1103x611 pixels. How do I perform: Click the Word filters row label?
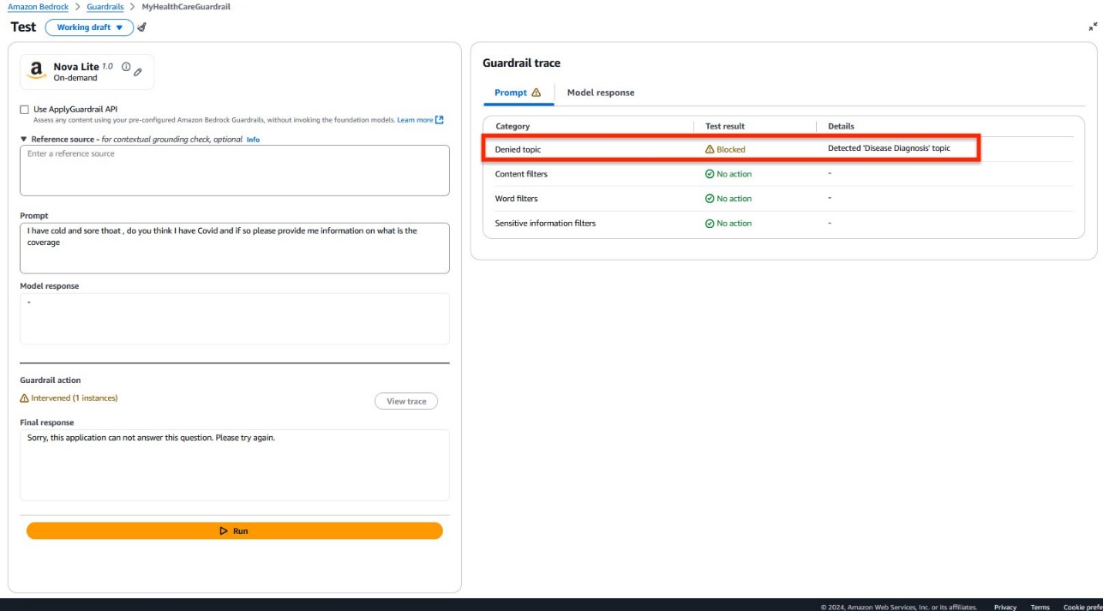pos(517,199)
